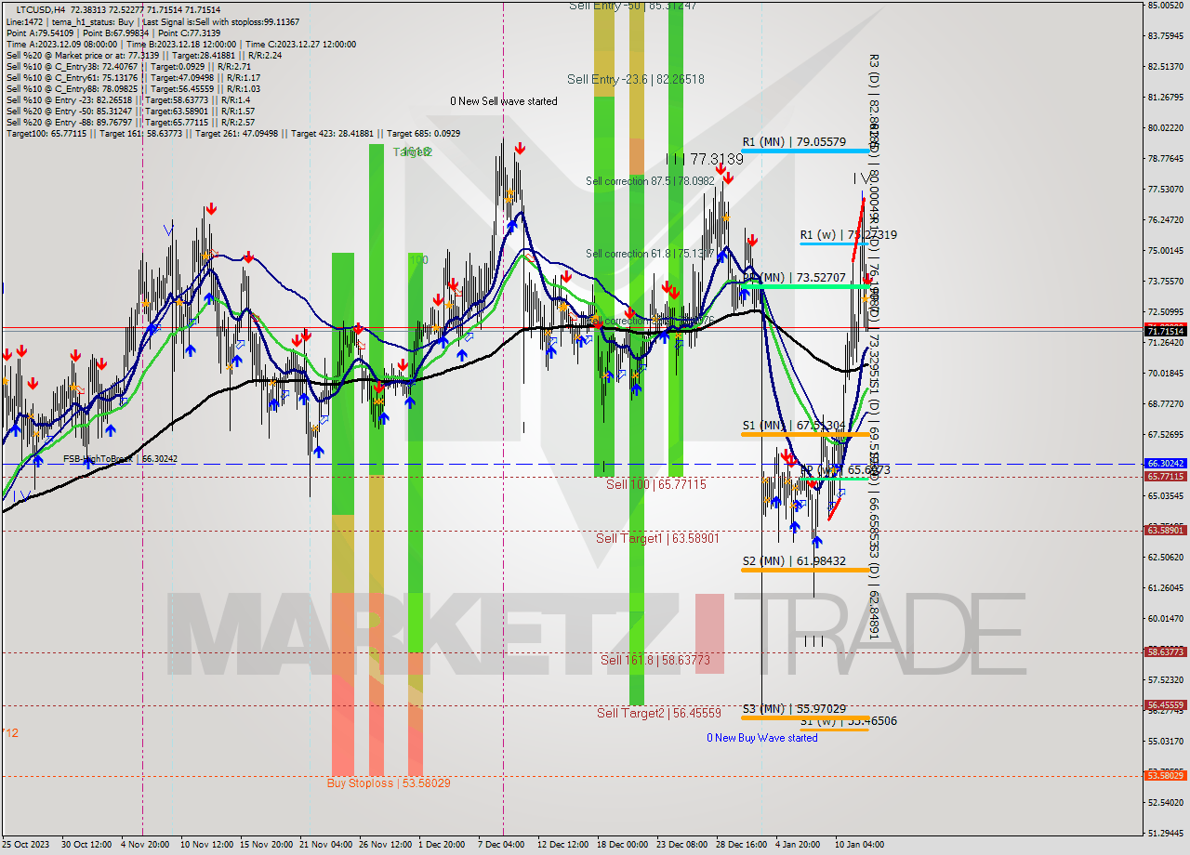This screenshot has height=855, width=1190.
Task: Click the '18 Dec 00:00' time label
Action: pyautogui.click(x=622, y=845)
